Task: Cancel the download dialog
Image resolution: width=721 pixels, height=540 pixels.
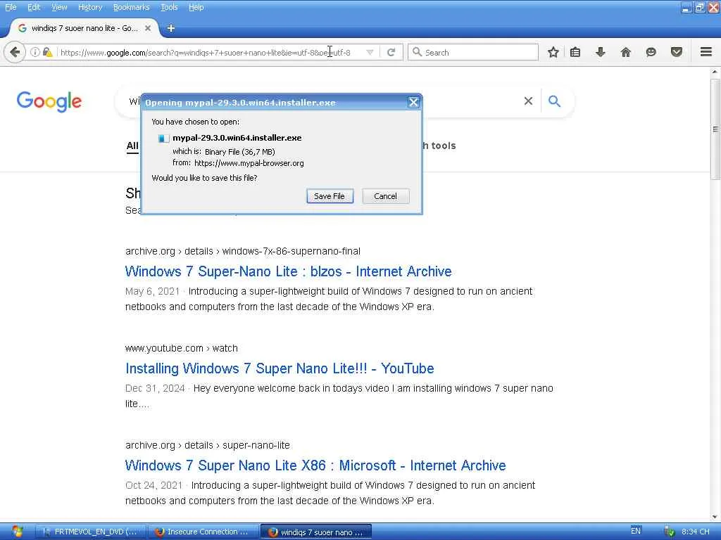Action: 385,196
